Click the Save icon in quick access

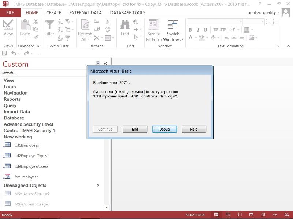(4, 53)
